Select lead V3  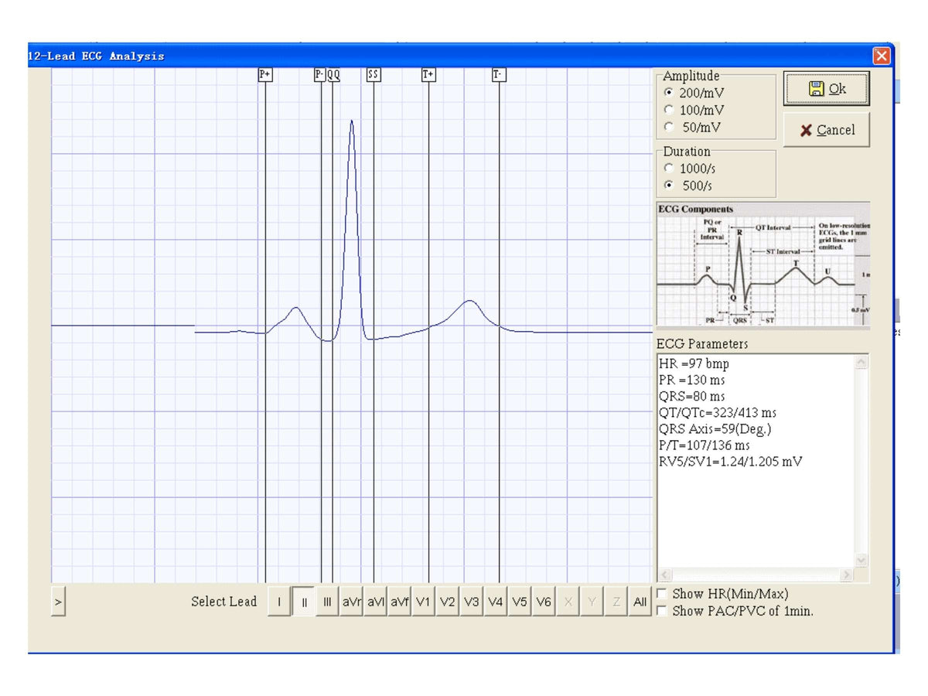(471, 602)
